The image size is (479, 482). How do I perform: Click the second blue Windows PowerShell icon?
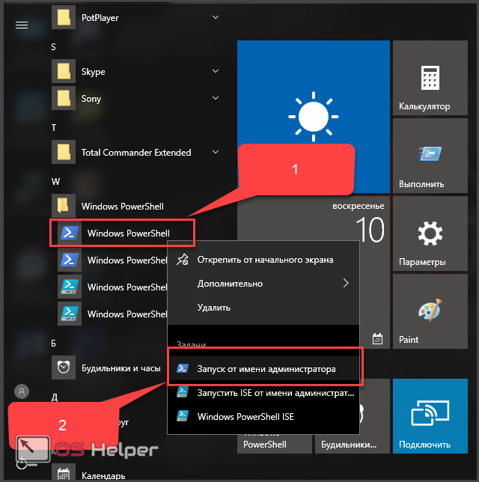(70, 260)
